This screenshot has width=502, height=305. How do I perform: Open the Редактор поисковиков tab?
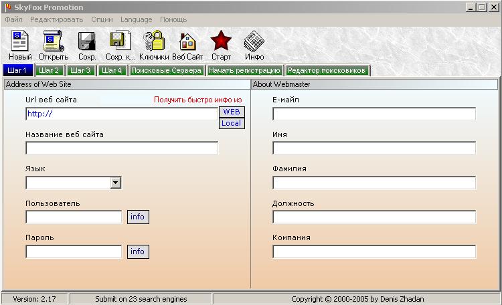(327, 70)
